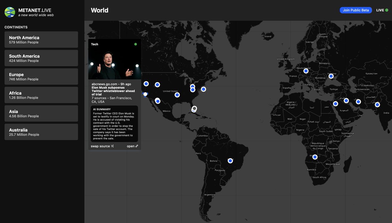
Task: Click the World page heading
Action: 100,10
